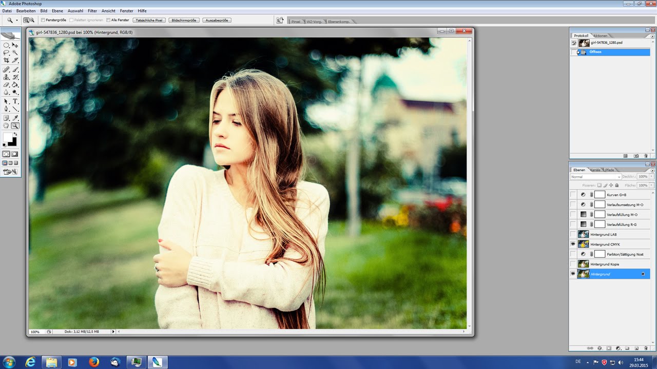Select the Clone Stamp tool
657x369 pixels.
[6, 77]
